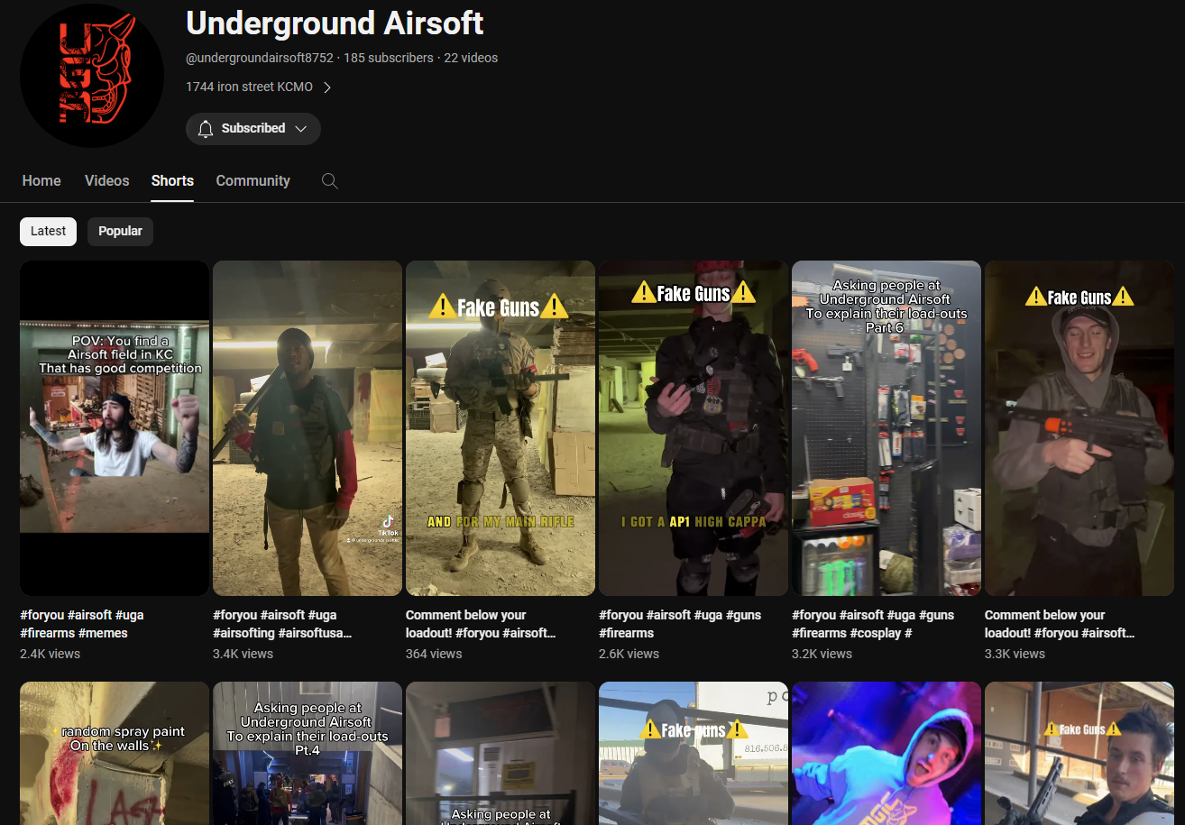The width and height of the screenshot is (1185, 825).
Task: Open the 'random spray paint on the walls' short
Action: pyautogui.click(x=115, y=753)
